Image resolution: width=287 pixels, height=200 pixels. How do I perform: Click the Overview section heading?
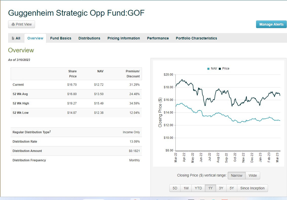tap(21, 50)
